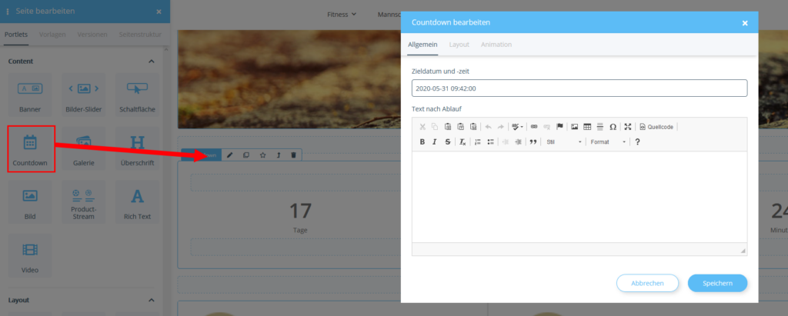The height and width of the screenshot is (316, 788).
Task: Click the Zieldatum und -zeit field
Action: click(x=579, y=88)
